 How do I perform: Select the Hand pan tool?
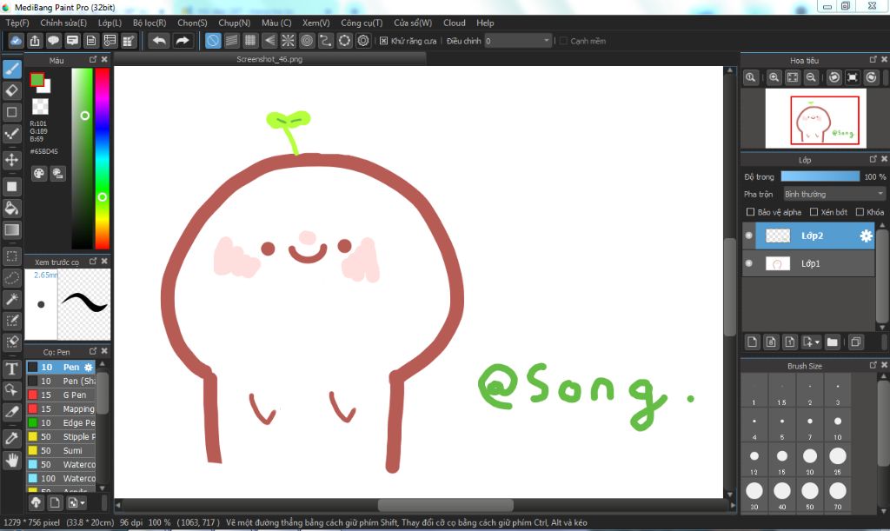(x=12, y=460)
